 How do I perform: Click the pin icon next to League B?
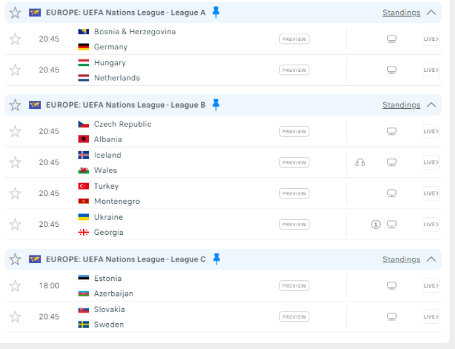tap(216, 105)
